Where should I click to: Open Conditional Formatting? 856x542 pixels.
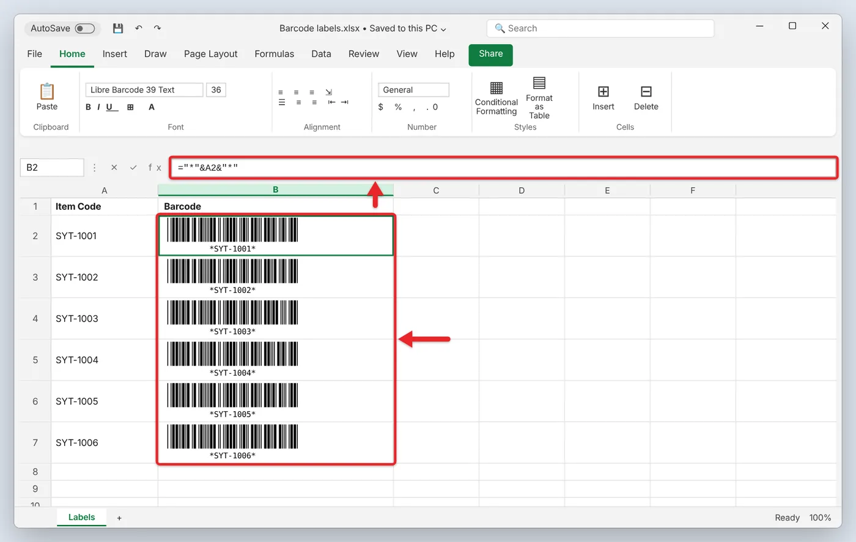(496, 98)
